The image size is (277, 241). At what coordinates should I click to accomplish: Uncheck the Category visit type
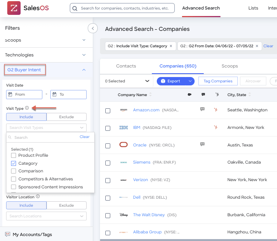tap(13, 163)
